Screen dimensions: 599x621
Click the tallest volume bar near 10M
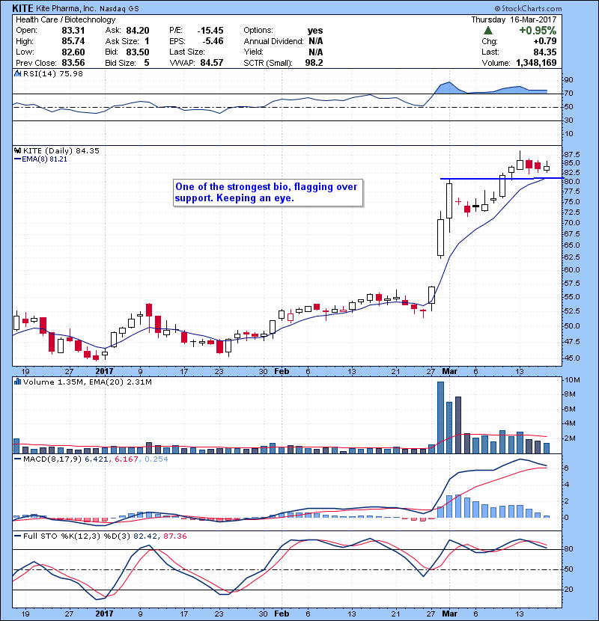click(440, 417)
